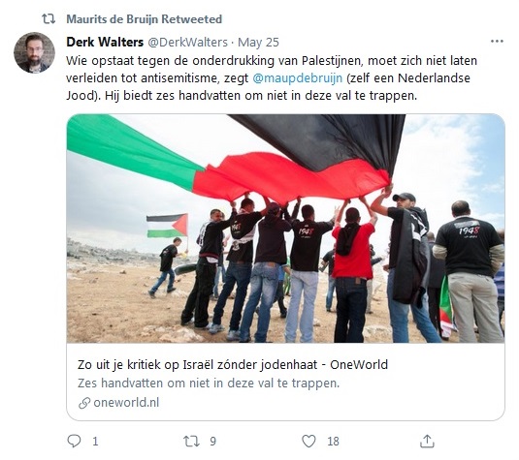Click the Derk Walters display name

coord(105,43)
